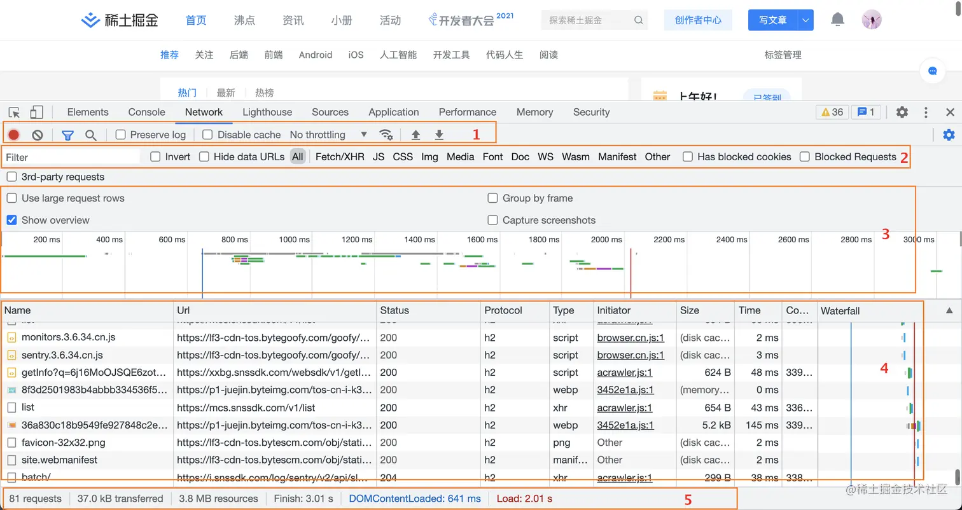The width and height of the screenshot is (962, 510).
Task: Activate the inspect element picker icon
Action: [14, 113]
